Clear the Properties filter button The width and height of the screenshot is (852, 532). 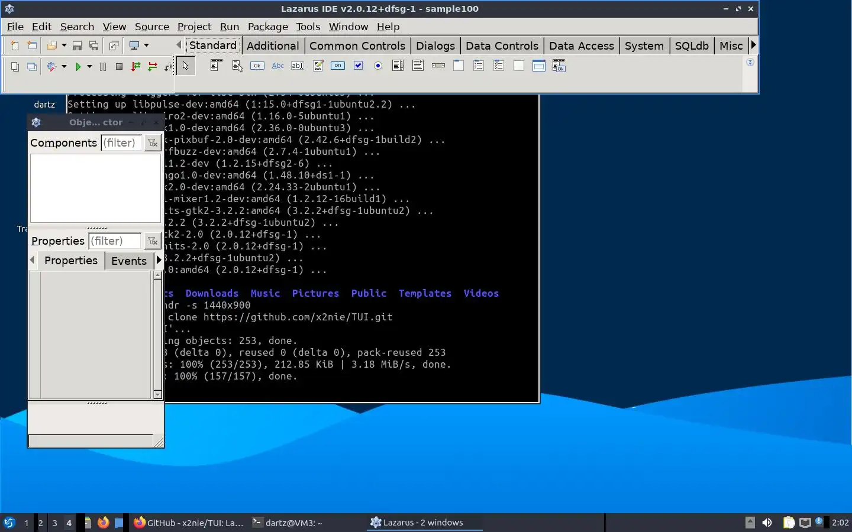(153, 241)
